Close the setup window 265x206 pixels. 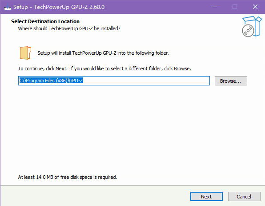pos(255,7)
